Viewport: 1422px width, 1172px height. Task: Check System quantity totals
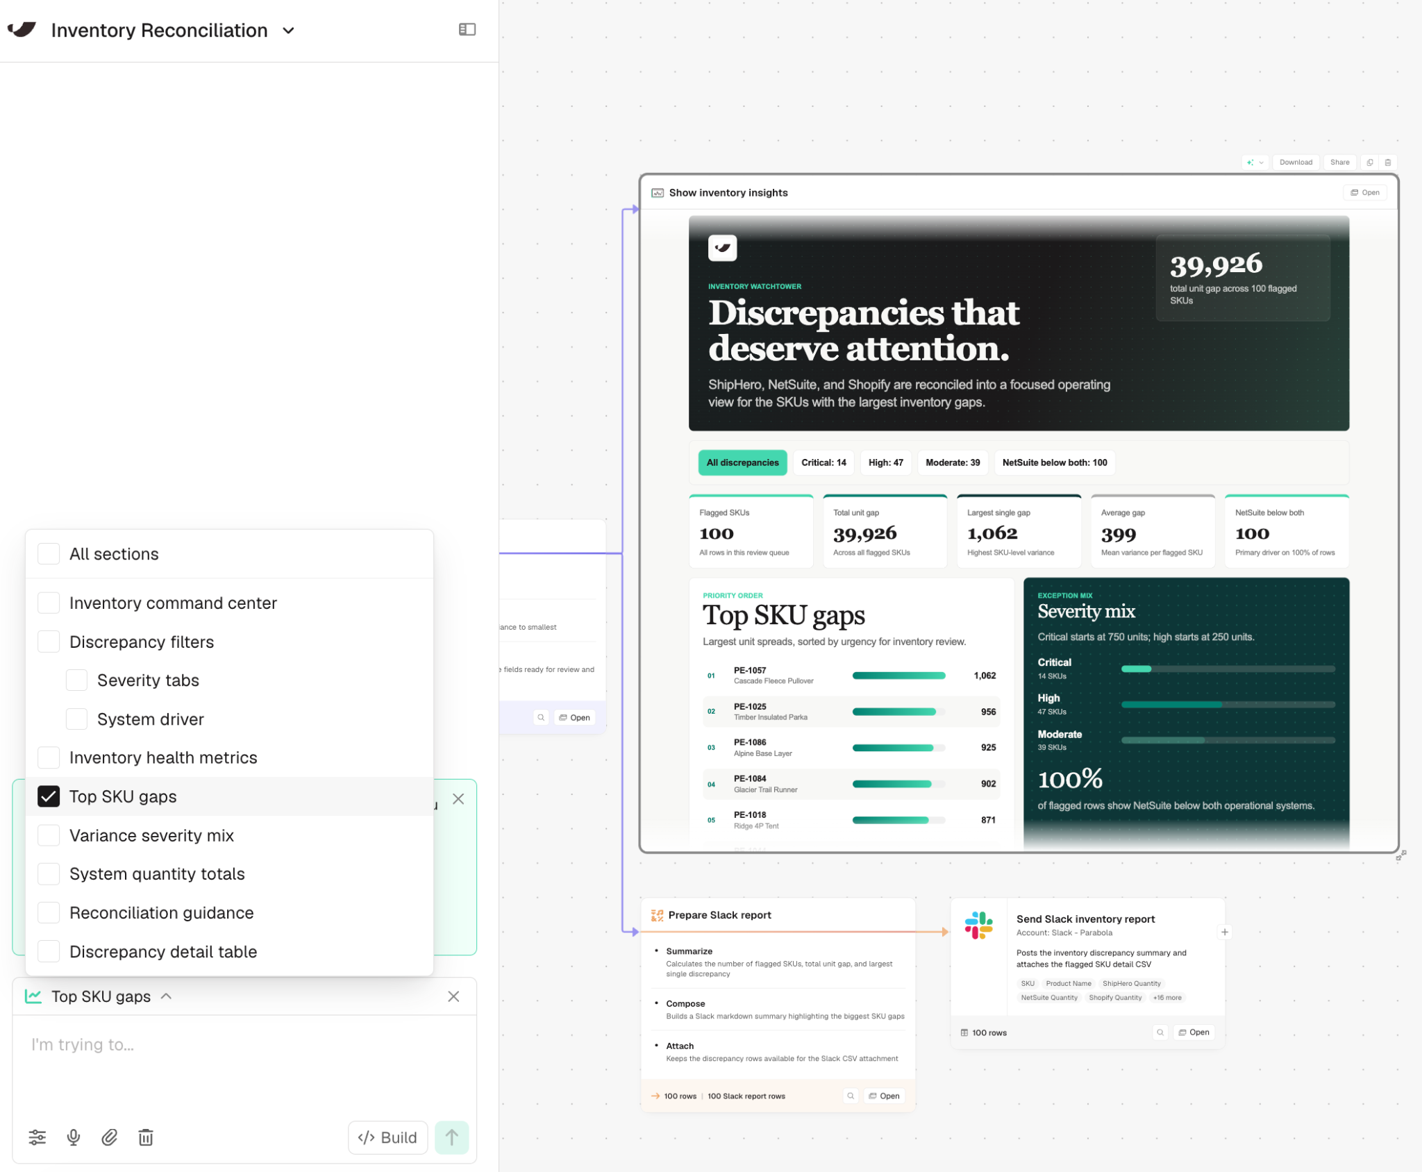(49, 873)
